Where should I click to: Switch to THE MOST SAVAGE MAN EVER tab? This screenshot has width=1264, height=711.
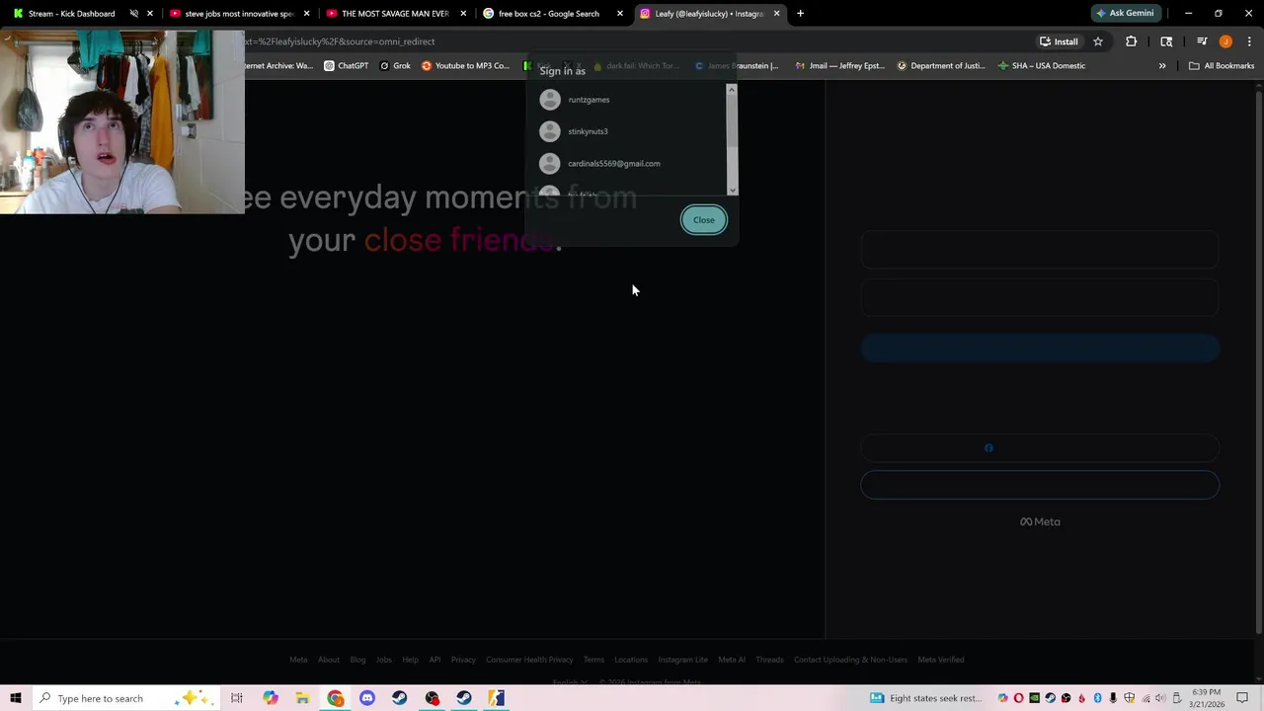coord(395,14)
